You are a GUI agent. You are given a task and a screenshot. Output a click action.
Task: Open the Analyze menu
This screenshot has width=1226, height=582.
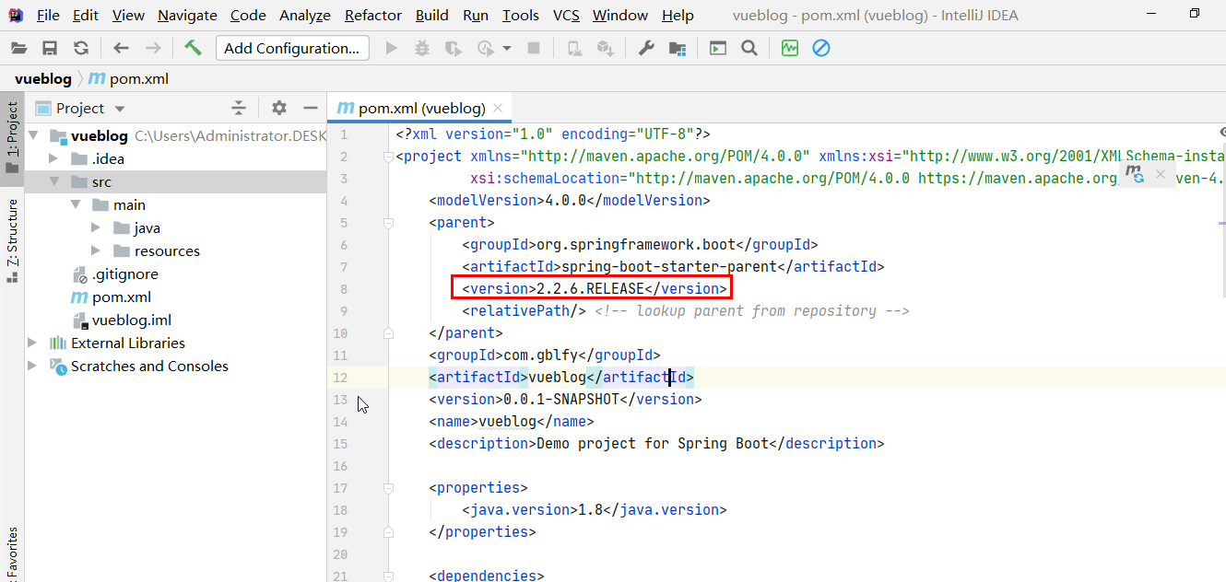[305, 15]
